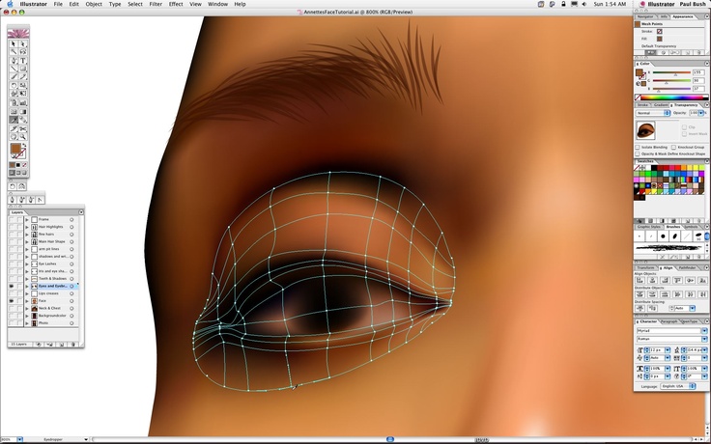Open the Layers panel options menu
The width and height of the screenshot is (711, 444).
81,212
